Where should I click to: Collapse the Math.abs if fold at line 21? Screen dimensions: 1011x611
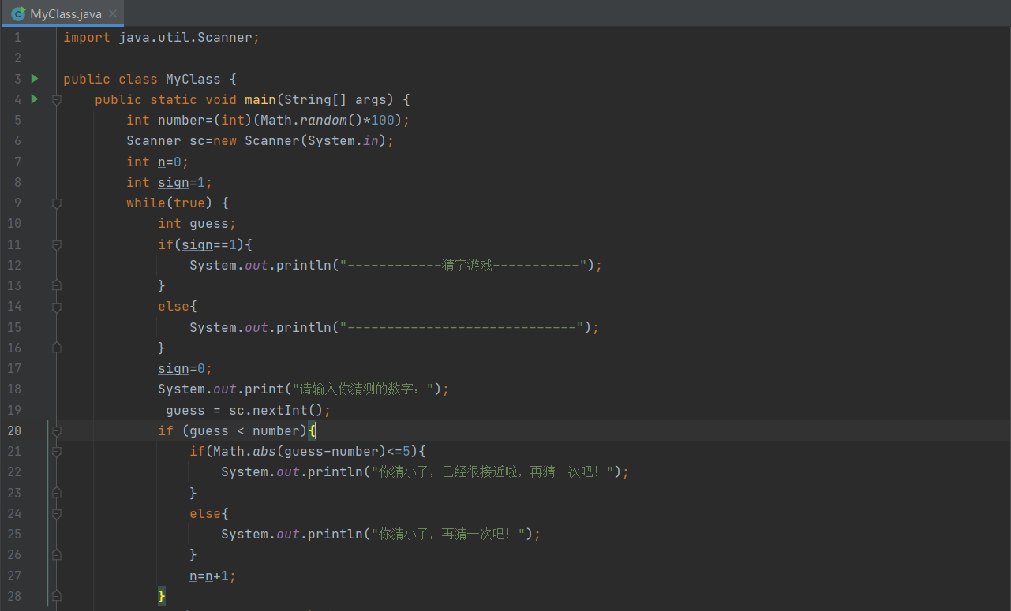[x=56, y=452]
